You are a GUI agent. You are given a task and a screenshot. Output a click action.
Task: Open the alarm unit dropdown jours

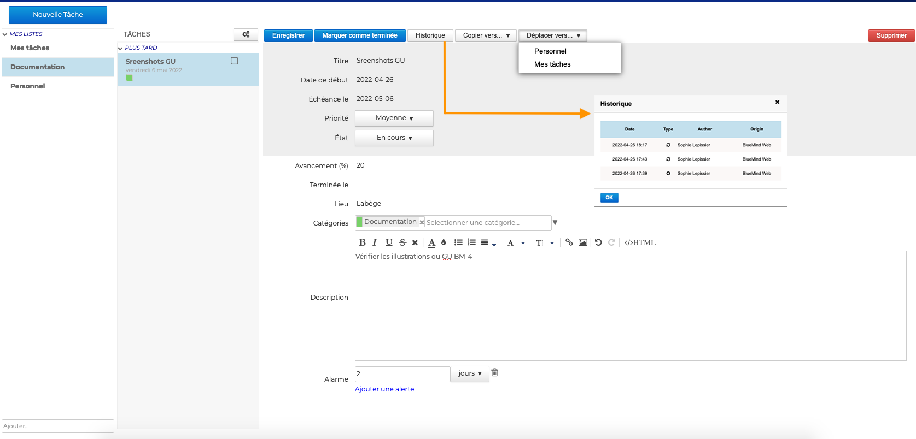(x=470, y=373)
